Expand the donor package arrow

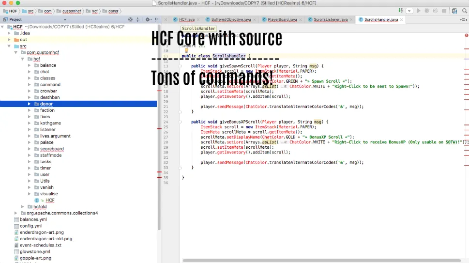[30, 104]
